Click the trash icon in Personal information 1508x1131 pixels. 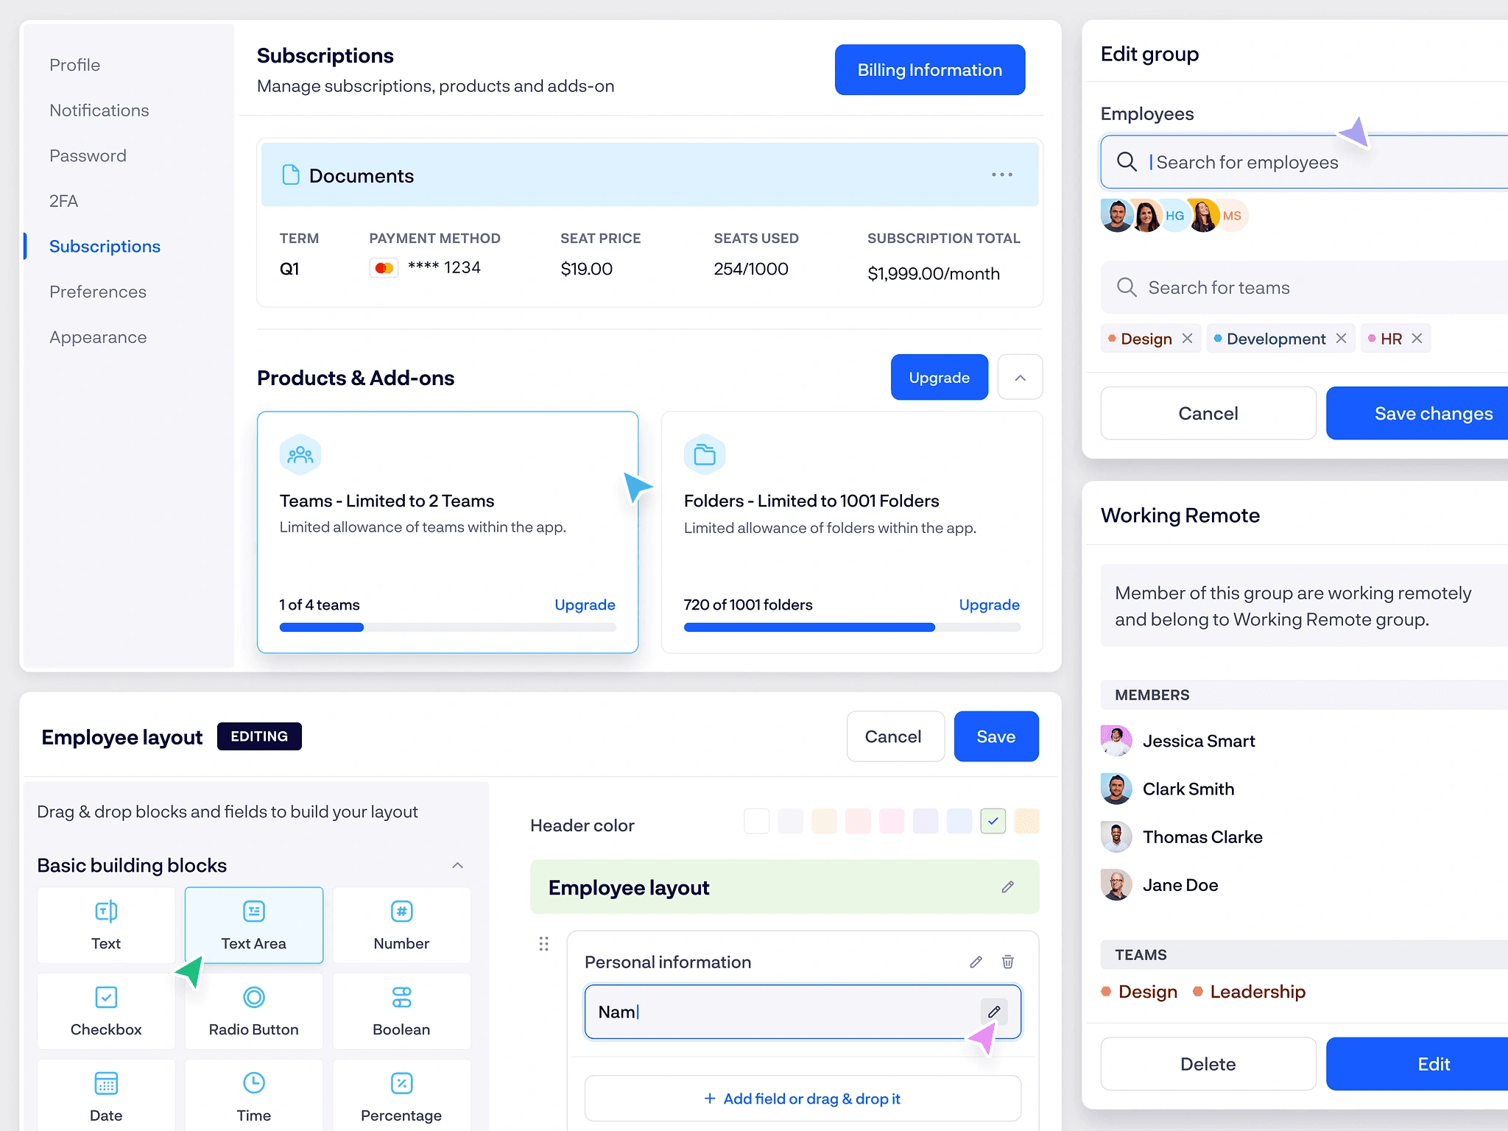pos(1008,962)
